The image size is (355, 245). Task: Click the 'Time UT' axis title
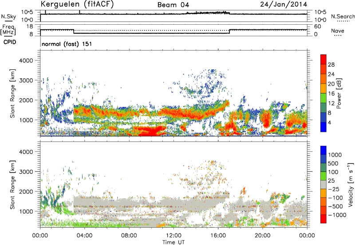coord(174,242)
